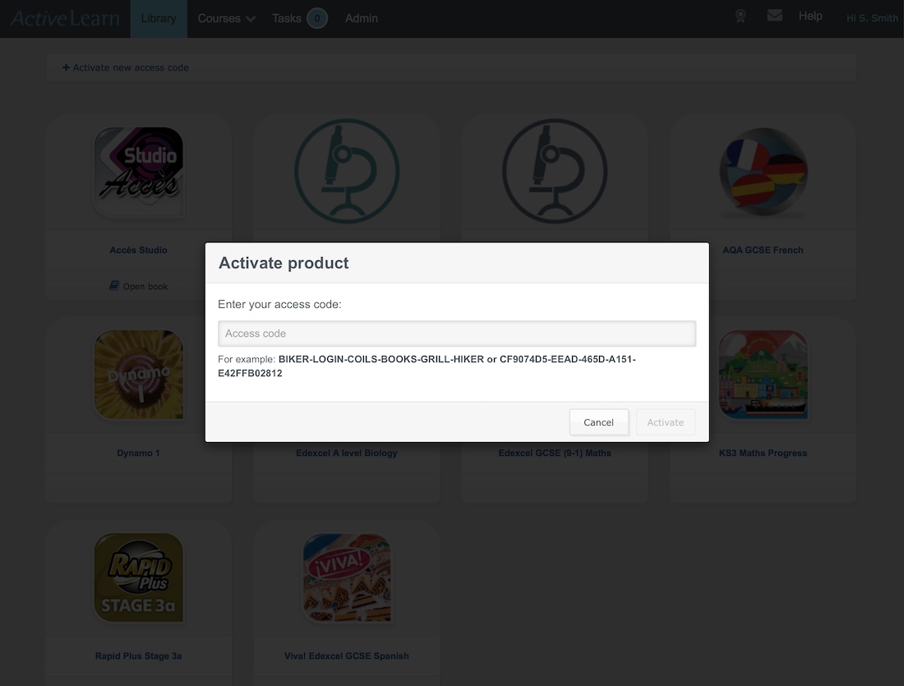Focus the Access code input field
Viewport: 904px width, 686px height.
pos(457,334)
